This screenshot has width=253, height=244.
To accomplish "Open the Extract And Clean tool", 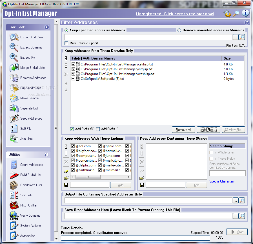I will (27, 37).
